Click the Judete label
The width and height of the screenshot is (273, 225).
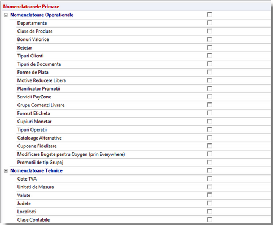(24, 204)
